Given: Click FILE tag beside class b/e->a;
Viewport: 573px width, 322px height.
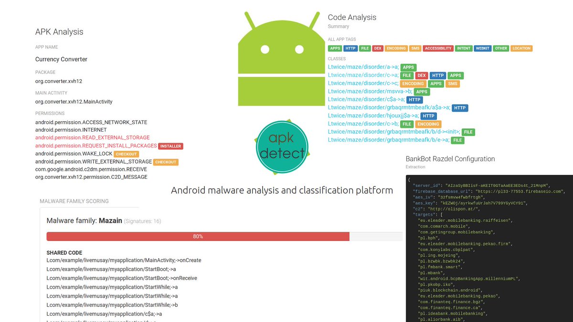Looking at the screenshot, I should [458, 140].
